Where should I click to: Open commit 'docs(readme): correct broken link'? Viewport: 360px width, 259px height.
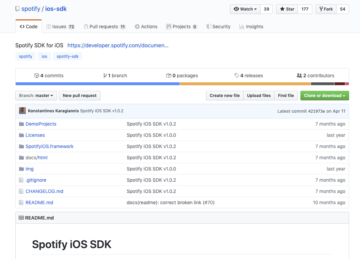[171, 203]
